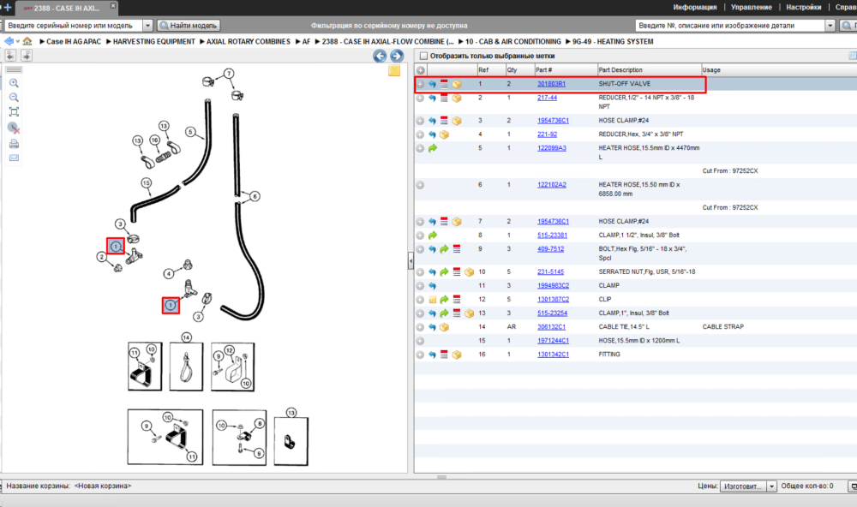Click the blue arrow icon in the 217-44 row

coord(432,98)
